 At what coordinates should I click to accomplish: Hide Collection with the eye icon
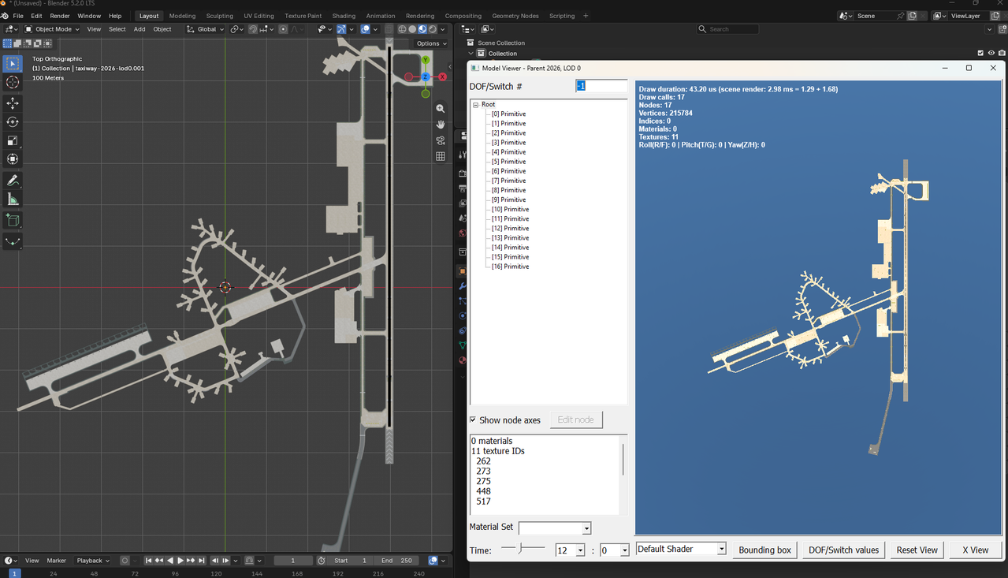point(991,54)
